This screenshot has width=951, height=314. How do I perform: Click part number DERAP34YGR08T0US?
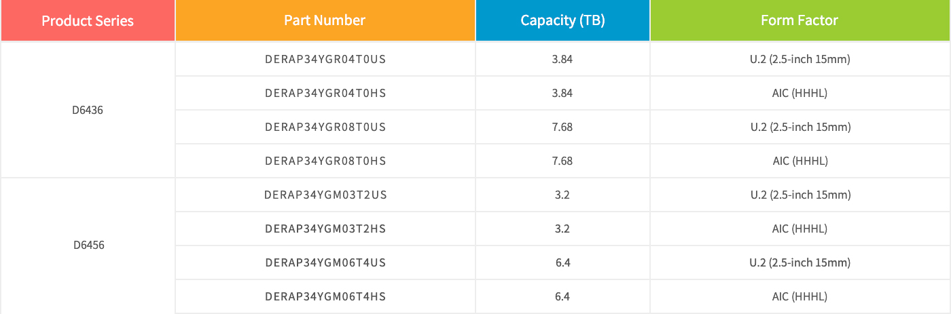(325, 127)
